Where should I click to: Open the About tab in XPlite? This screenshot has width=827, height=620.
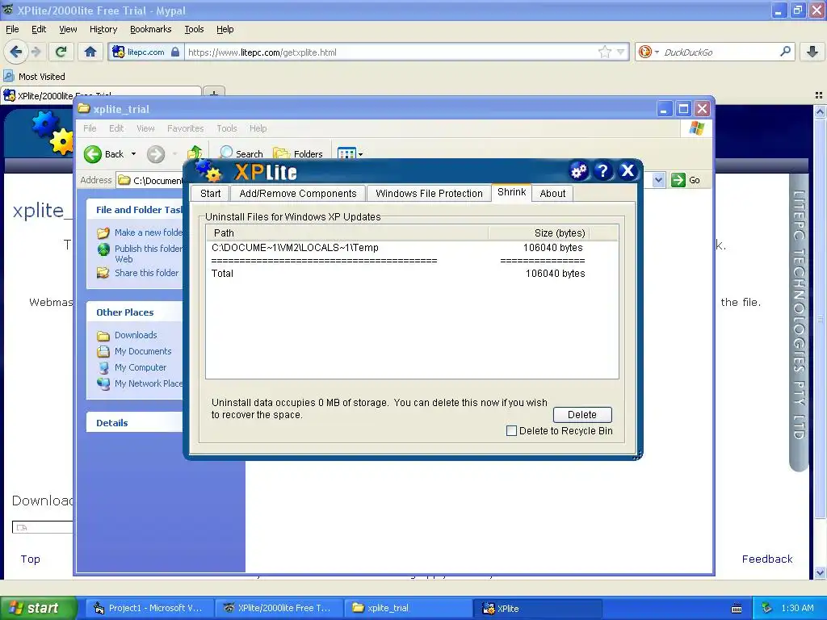(552, 194)
